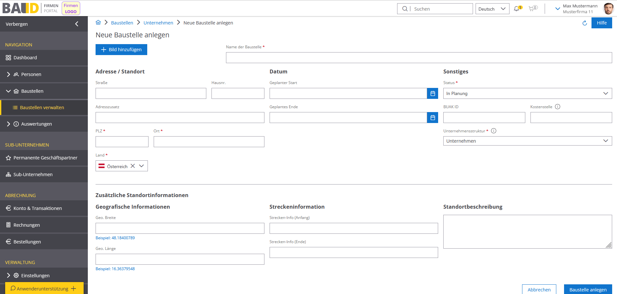Open the shopping cart icon
The height and width of the screenshot is (294, 617).
pyautogui.click(x=532, y=9)
